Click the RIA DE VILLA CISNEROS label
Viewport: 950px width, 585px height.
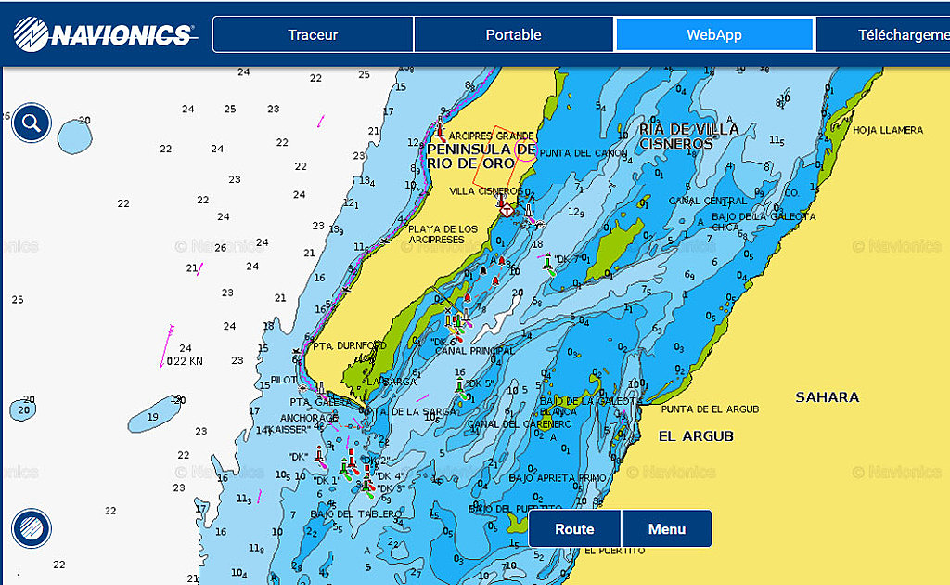(689, 136)
